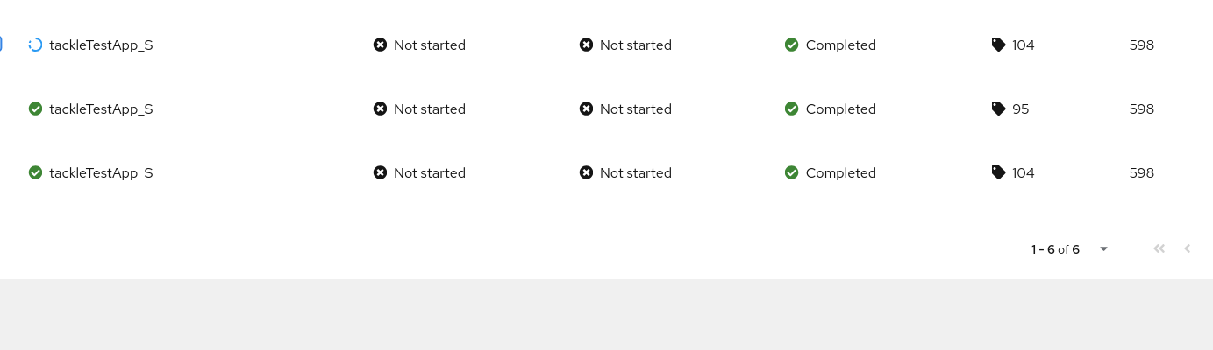Click the blue loading spinner beside tackleTestApp_S

click(35, 45)
